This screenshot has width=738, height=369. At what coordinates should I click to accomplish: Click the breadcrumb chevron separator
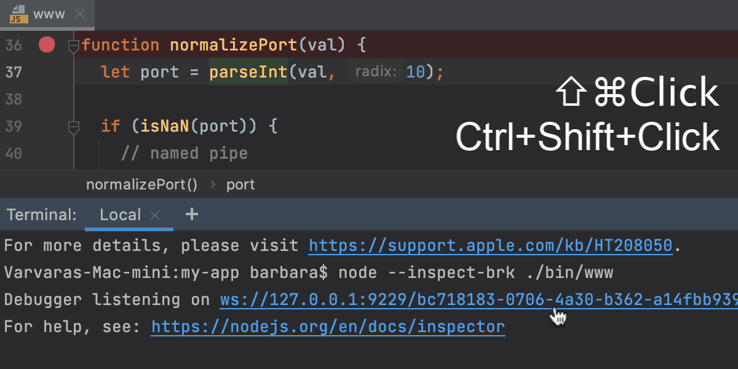pos(213,184)
